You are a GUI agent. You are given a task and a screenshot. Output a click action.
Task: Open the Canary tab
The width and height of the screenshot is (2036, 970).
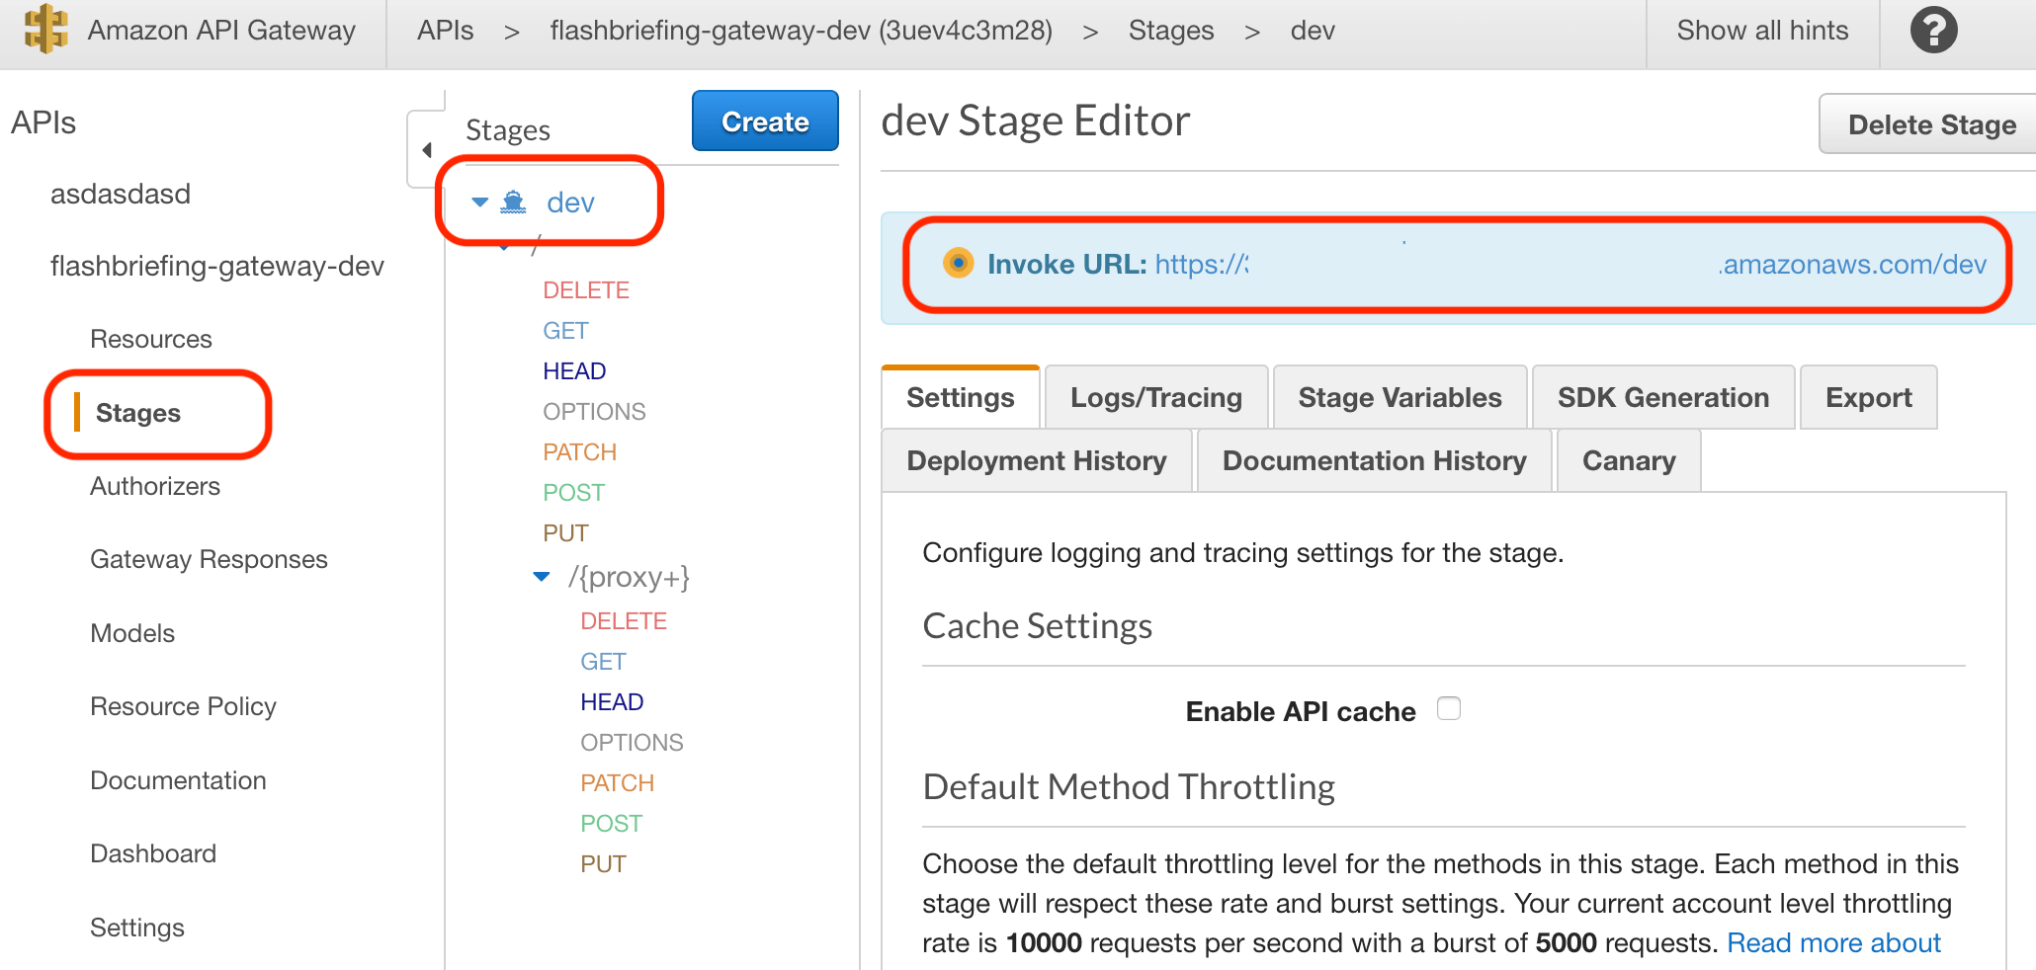point(1628,460)
